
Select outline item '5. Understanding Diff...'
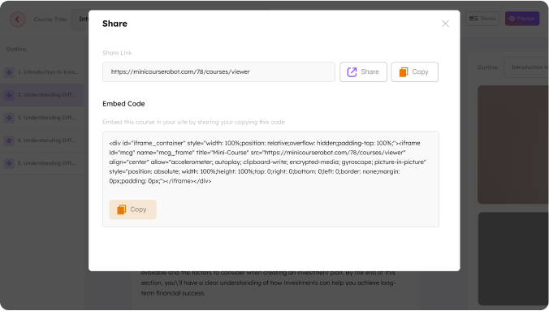pos(42,163)
